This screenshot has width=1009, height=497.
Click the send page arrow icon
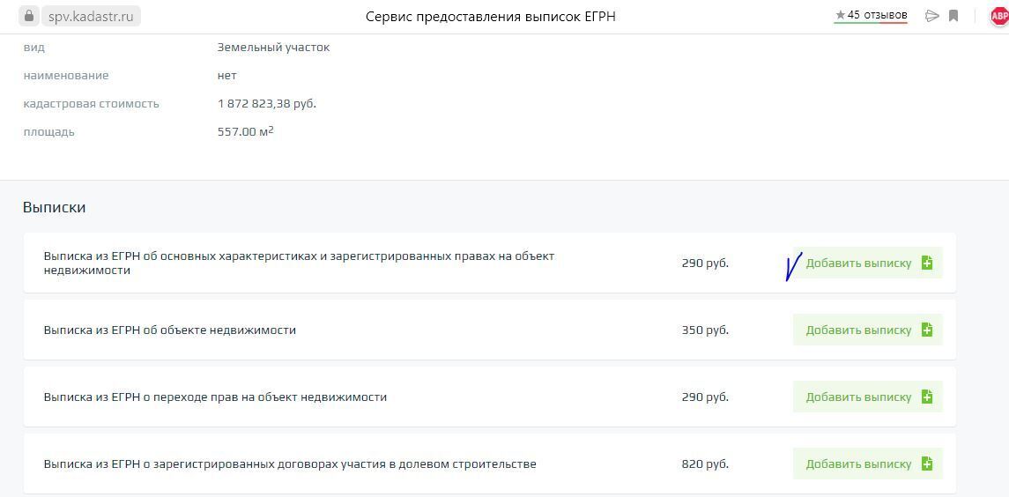931,16
